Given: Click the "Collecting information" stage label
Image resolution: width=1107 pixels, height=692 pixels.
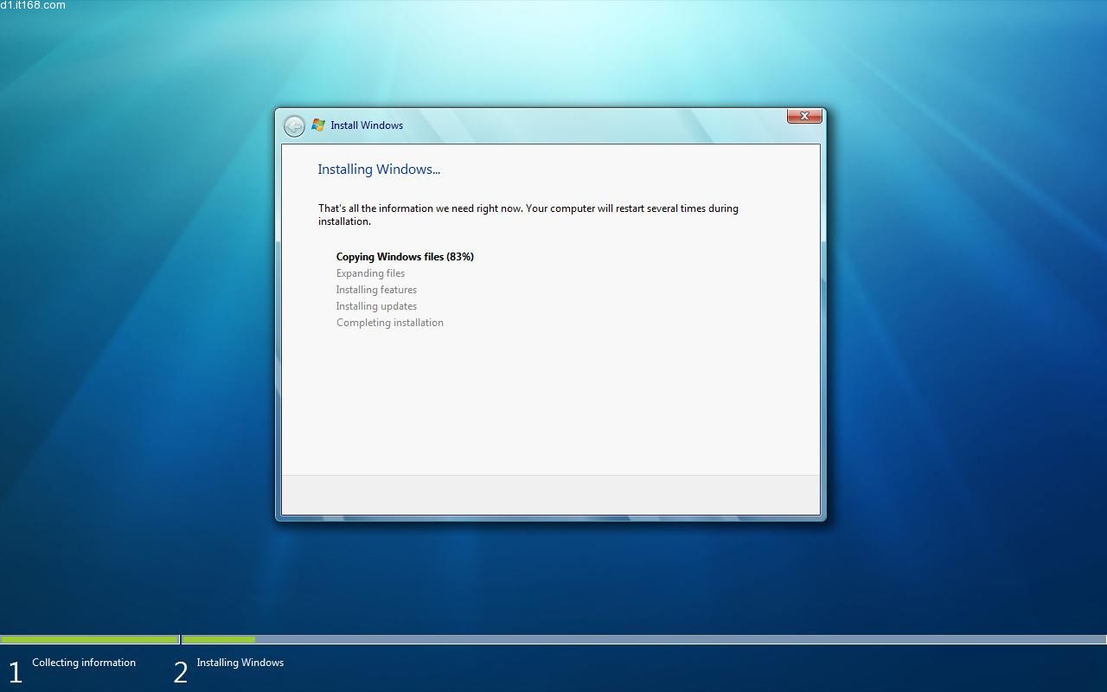Looking at the screenshot, I should [x=84, y=663].
